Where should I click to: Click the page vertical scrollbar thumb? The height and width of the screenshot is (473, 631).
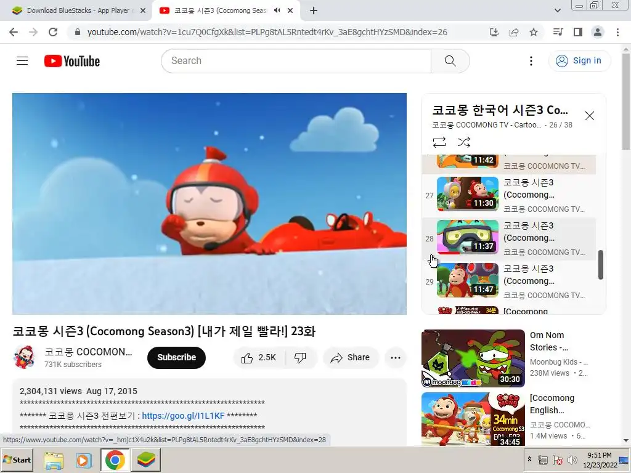(626, 100)
